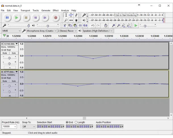Click the ld7fff.data track pan slider

coord(9,92)
